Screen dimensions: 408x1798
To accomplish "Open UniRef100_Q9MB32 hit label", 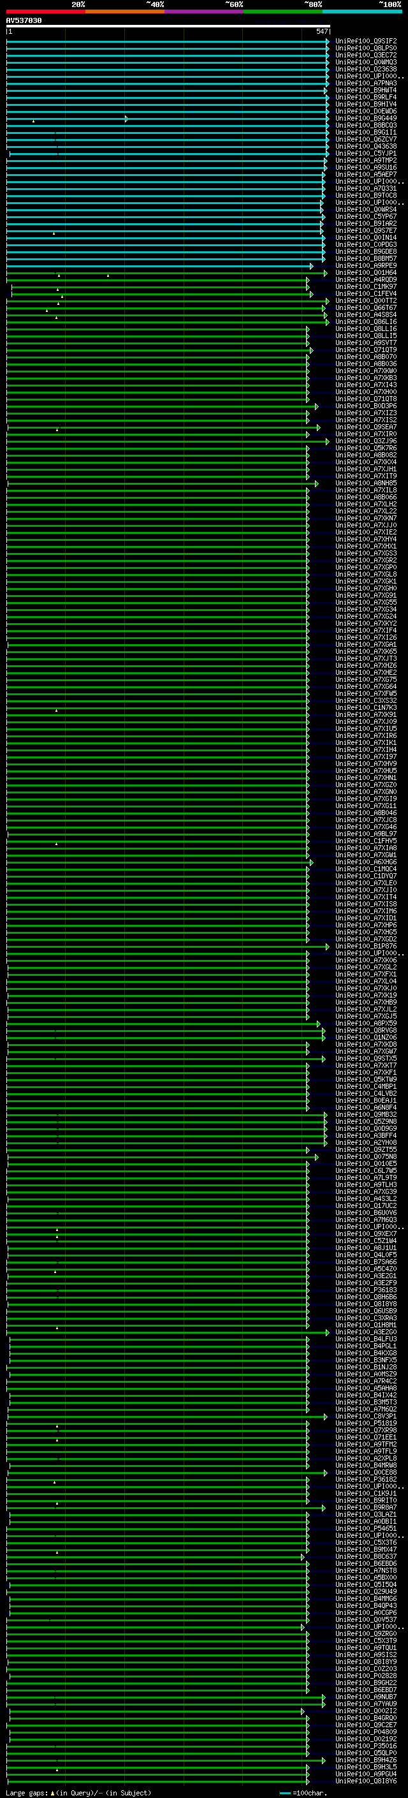I will (365, 1115).
